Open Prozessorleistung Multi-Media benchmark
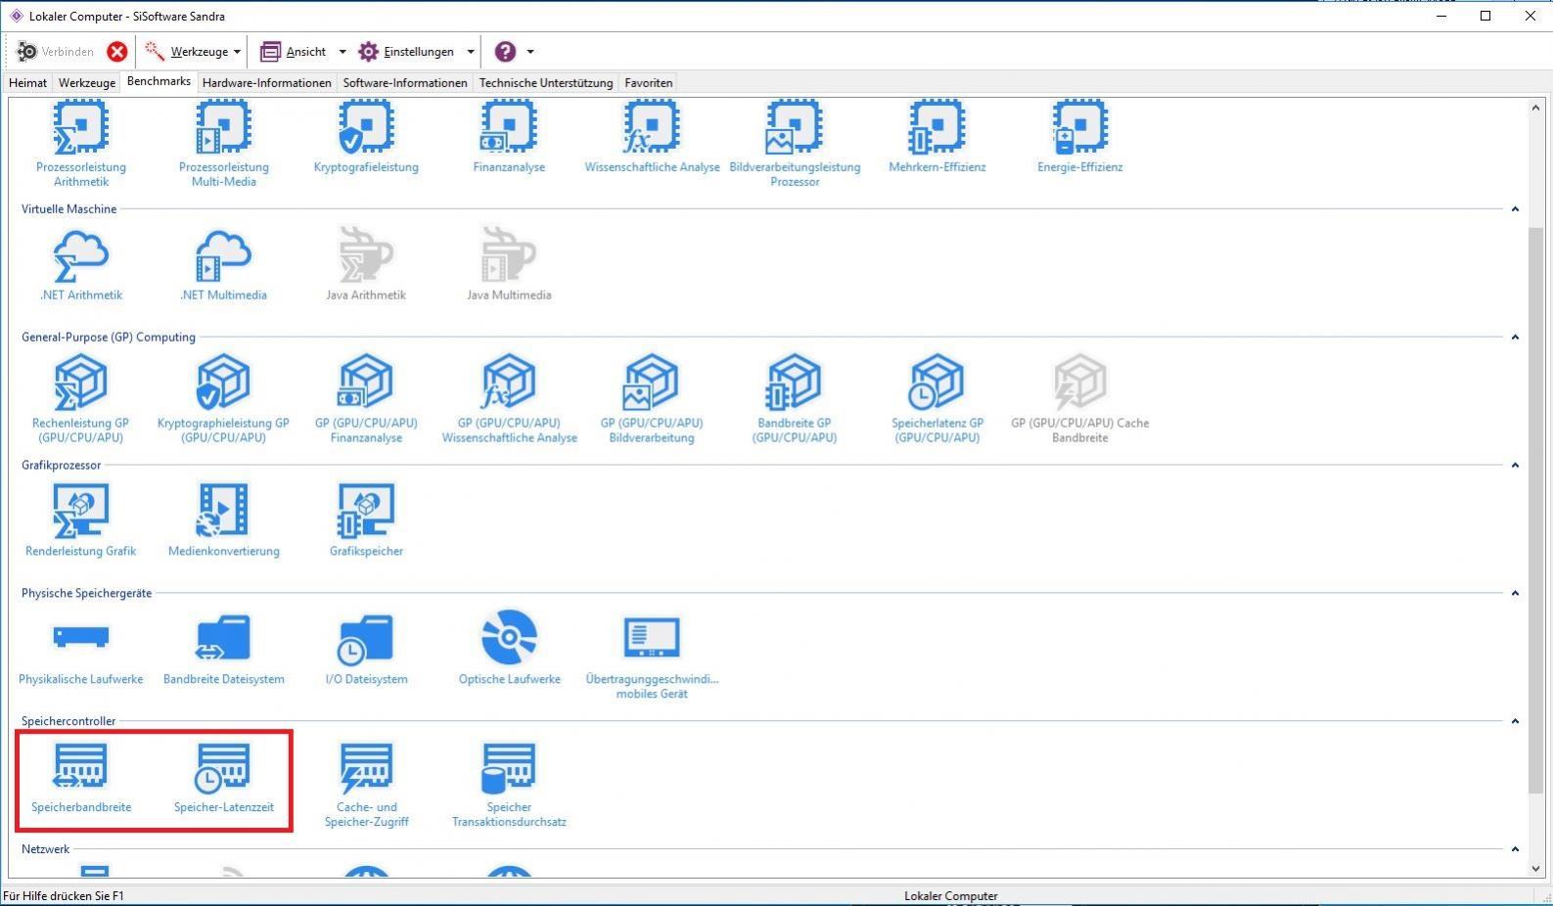Viewport: 1553px width, 906px height. 224,144
